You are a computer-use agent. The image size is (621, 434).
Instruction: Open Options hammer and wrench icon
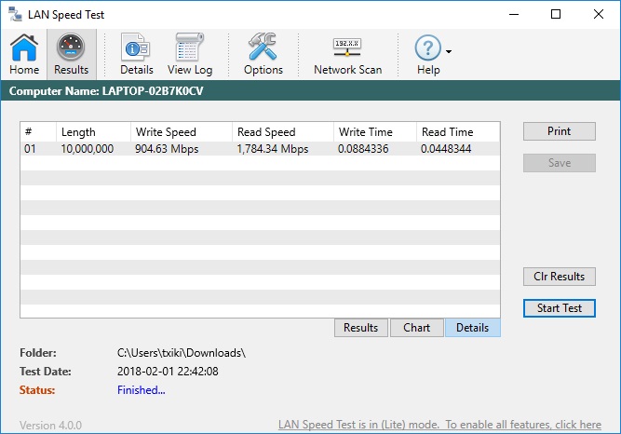pos(263,54)
